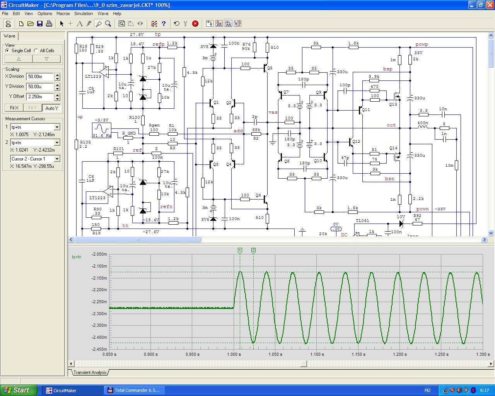Click the Fit X button
Screen dimensions: 495x396
click(x=14, y=108)
